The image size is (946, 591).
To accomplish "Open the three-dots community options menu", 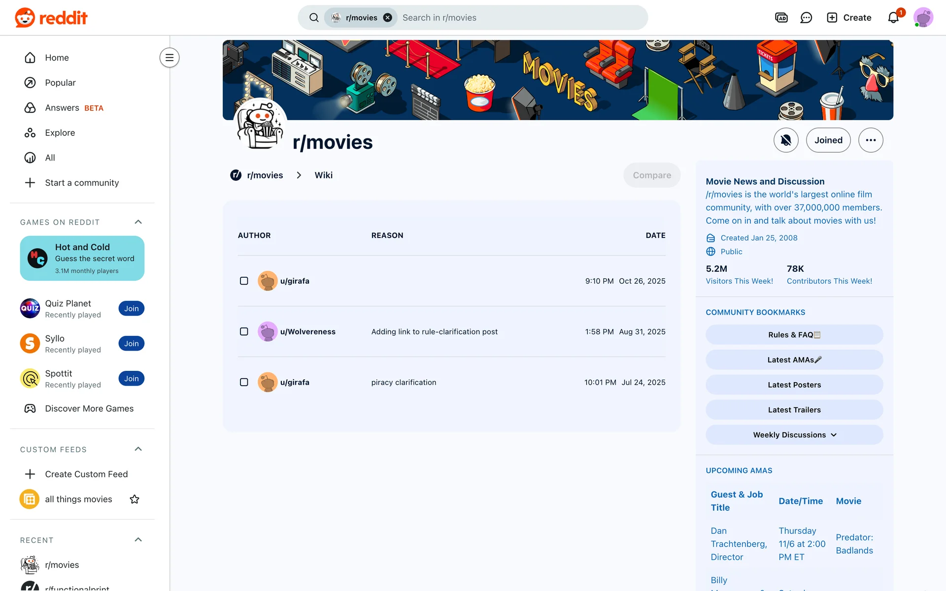I will [871, 140].
